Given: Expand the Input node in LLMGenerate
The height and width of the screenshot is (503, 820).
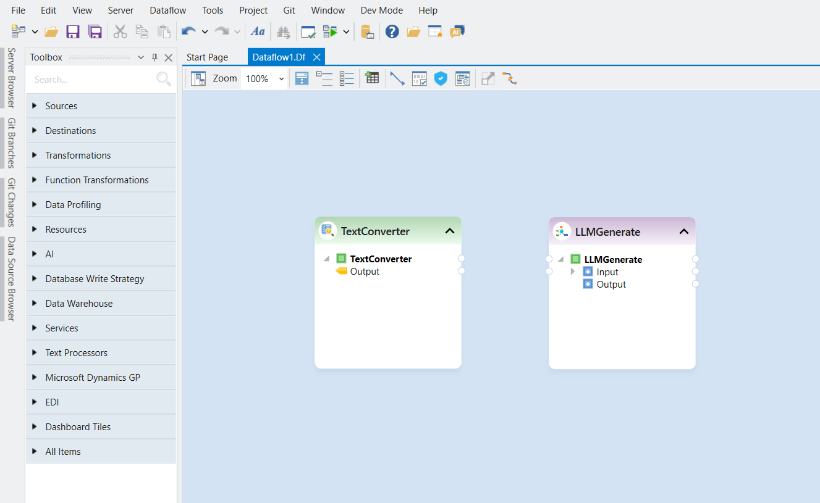Looking at the screenshot, I should click(573, 272).
